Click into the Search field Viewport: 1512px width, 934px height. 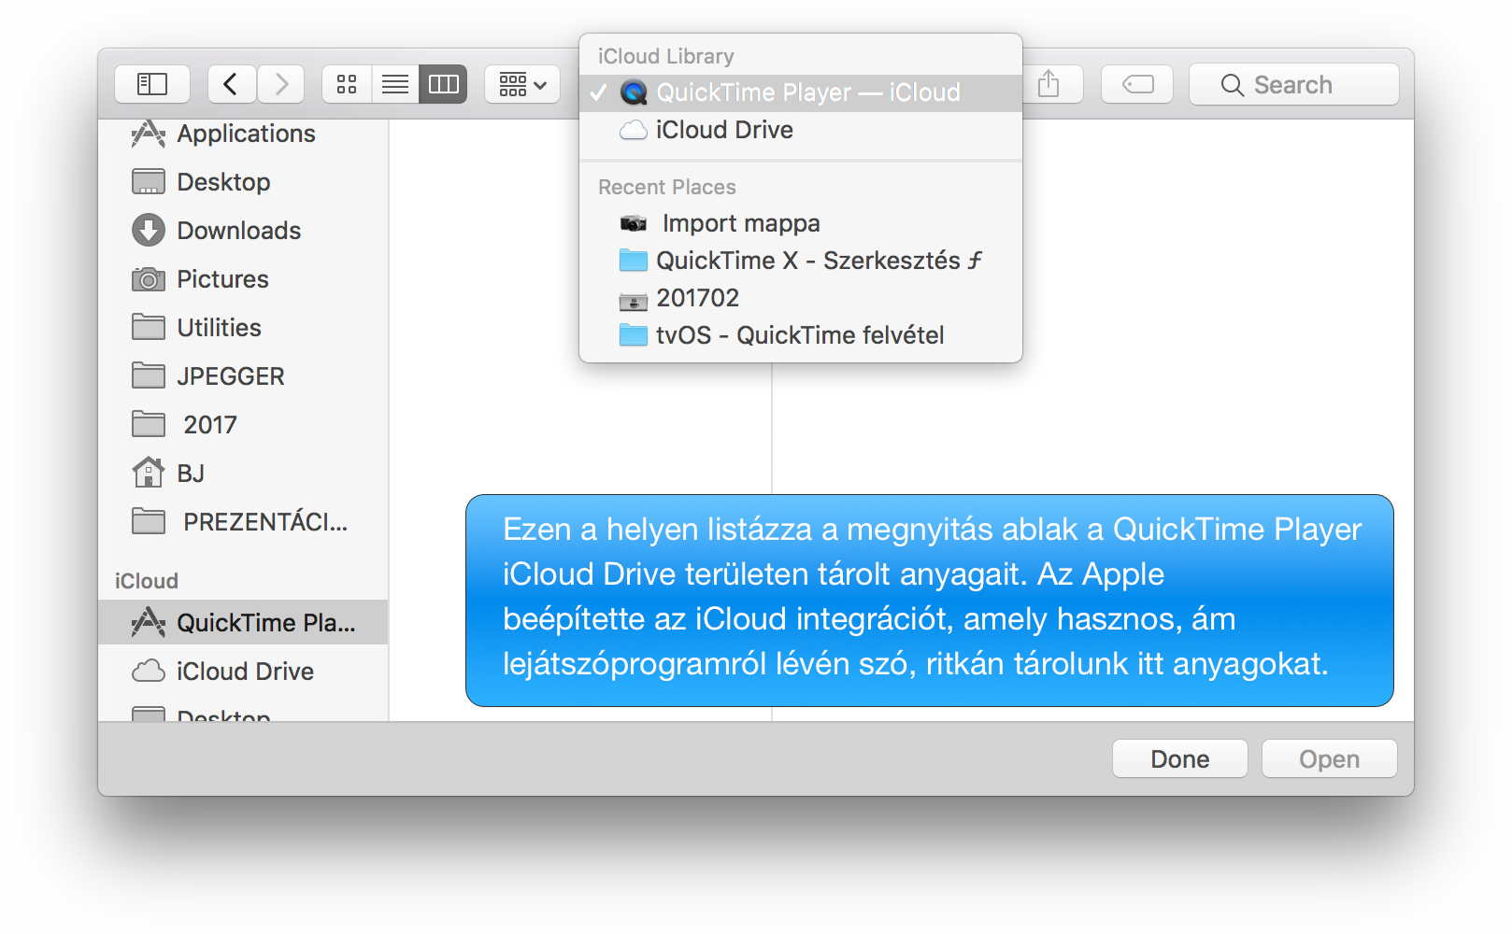coord(1293,84)
